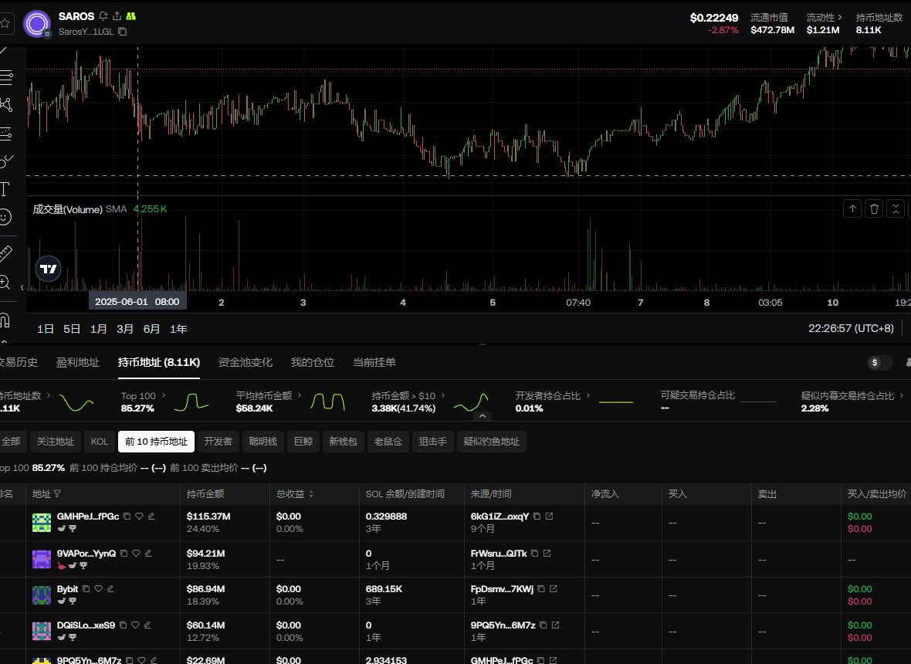This screenshot has width=911, height=664.
Task: Copy the GMHPeJ...fPGc holder address
Action: tap(127, 516)
